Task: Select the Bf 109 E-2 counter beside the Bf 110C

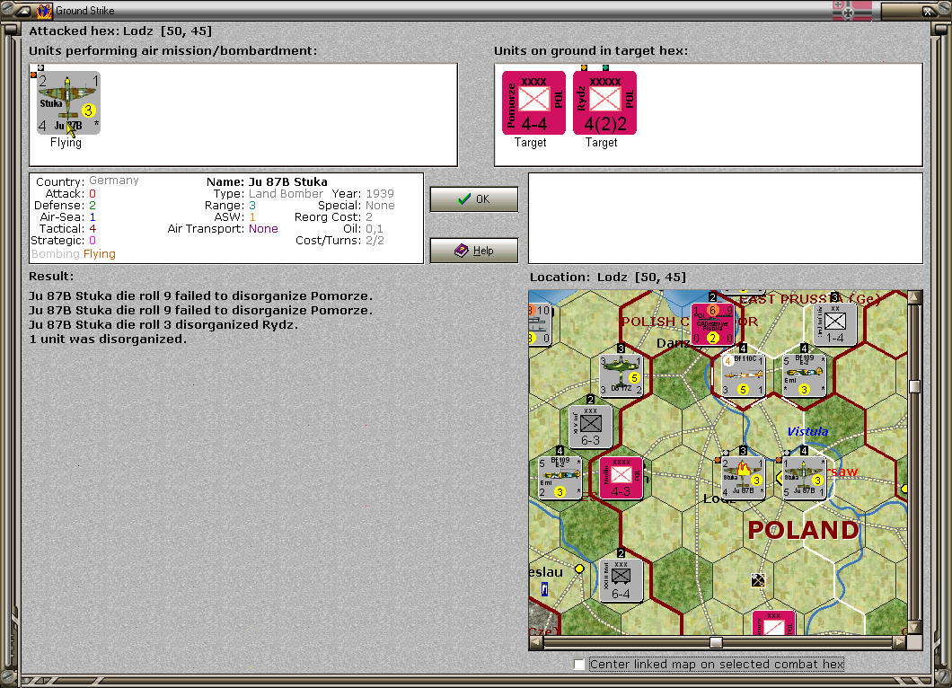Action: pos(804,375)
